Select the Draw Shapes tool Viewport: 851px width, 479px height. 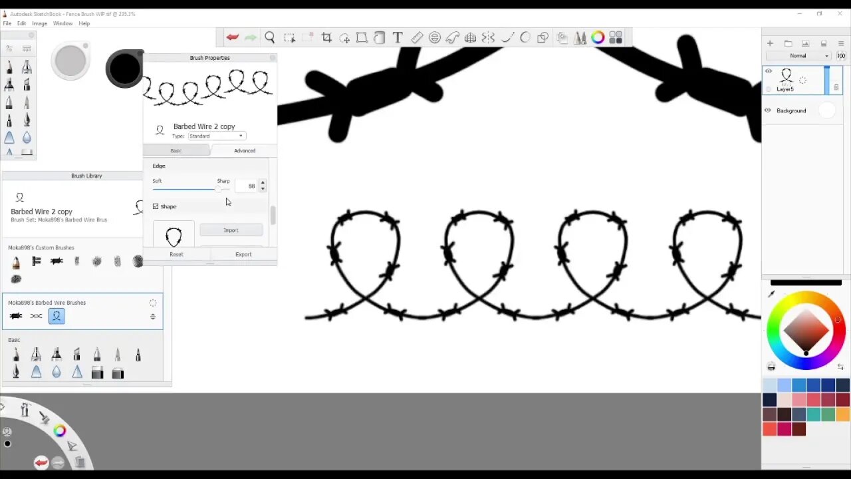click(x=543, y=37)
